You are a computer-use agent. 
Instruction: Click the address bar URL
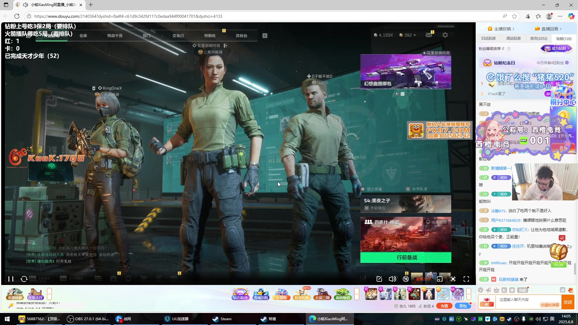click(x=128, y=16)
